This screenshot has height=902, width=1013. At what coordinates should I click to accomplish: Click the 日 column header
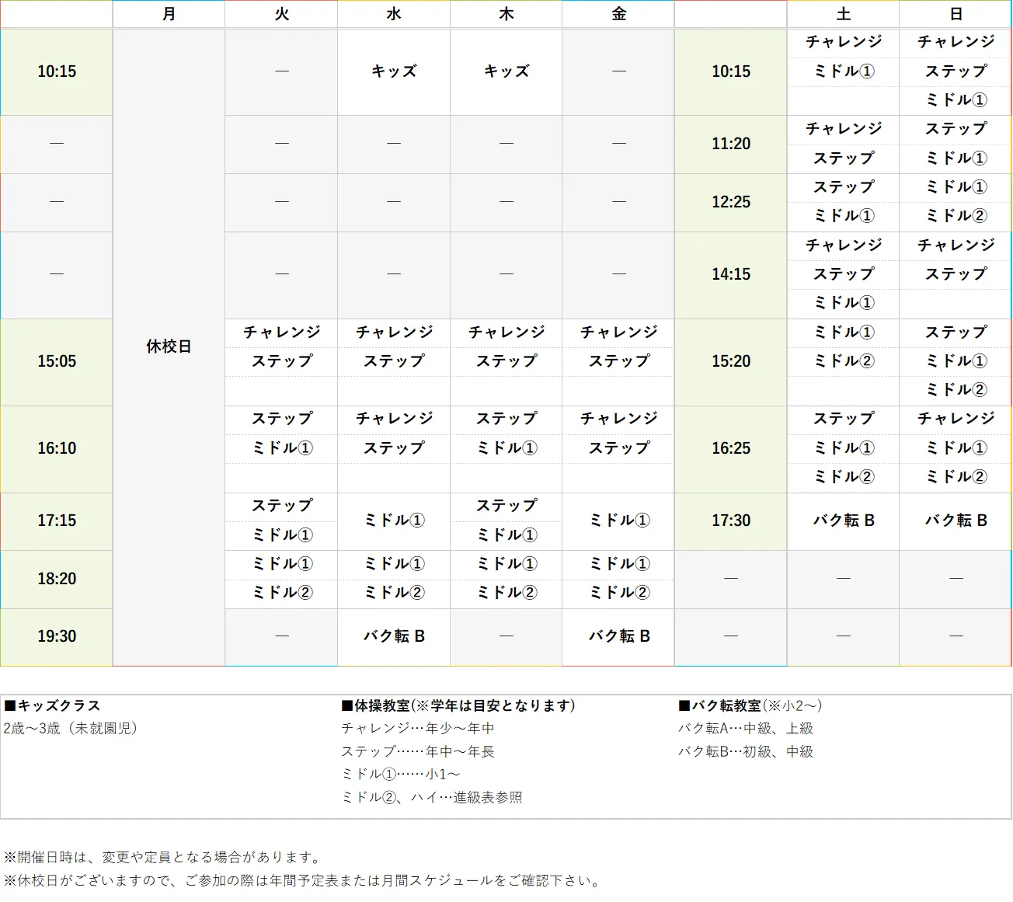(x=954, y=14)
